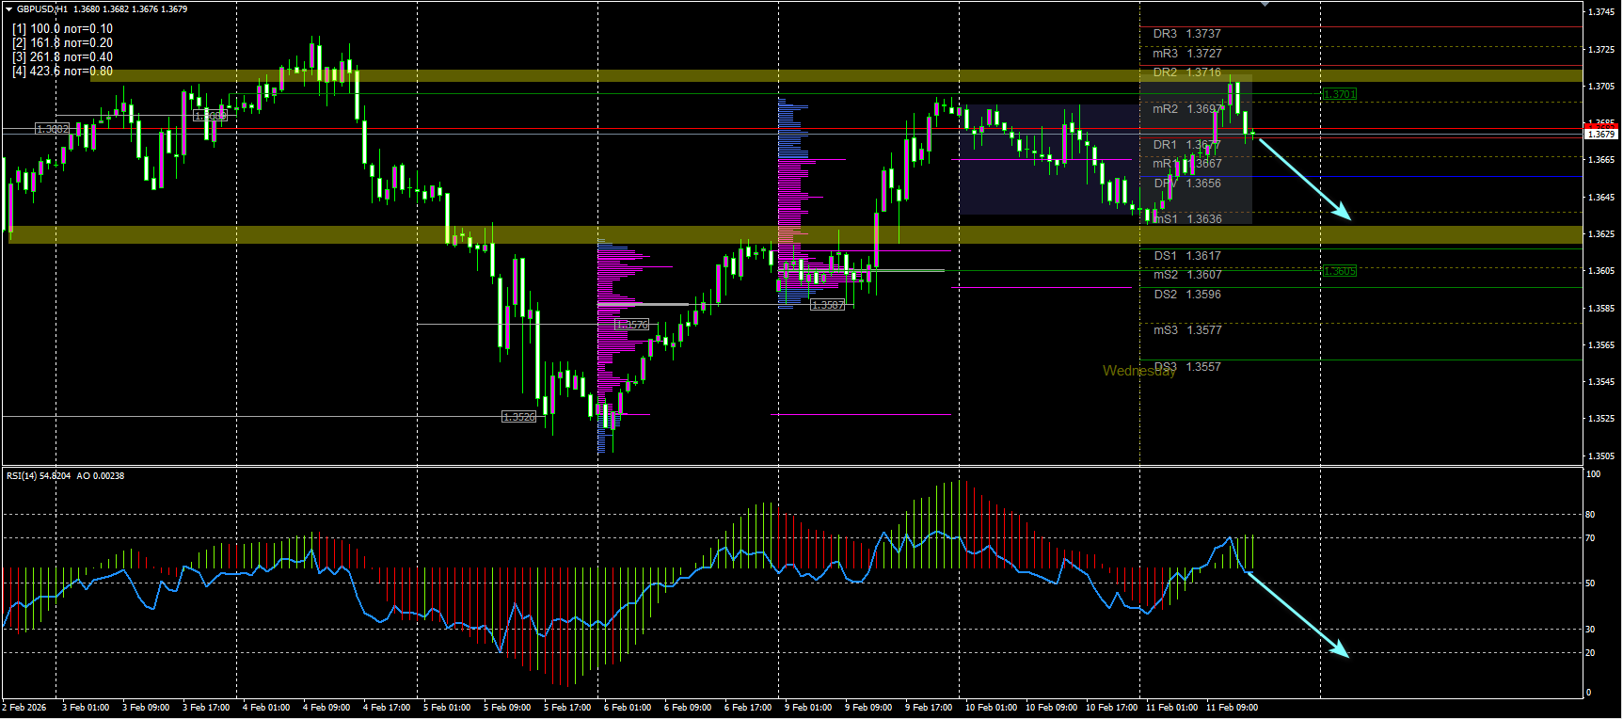Click the DS1 1.3617 support label
Screen dimensions: 1623x719
click(x=1187, y=256)
